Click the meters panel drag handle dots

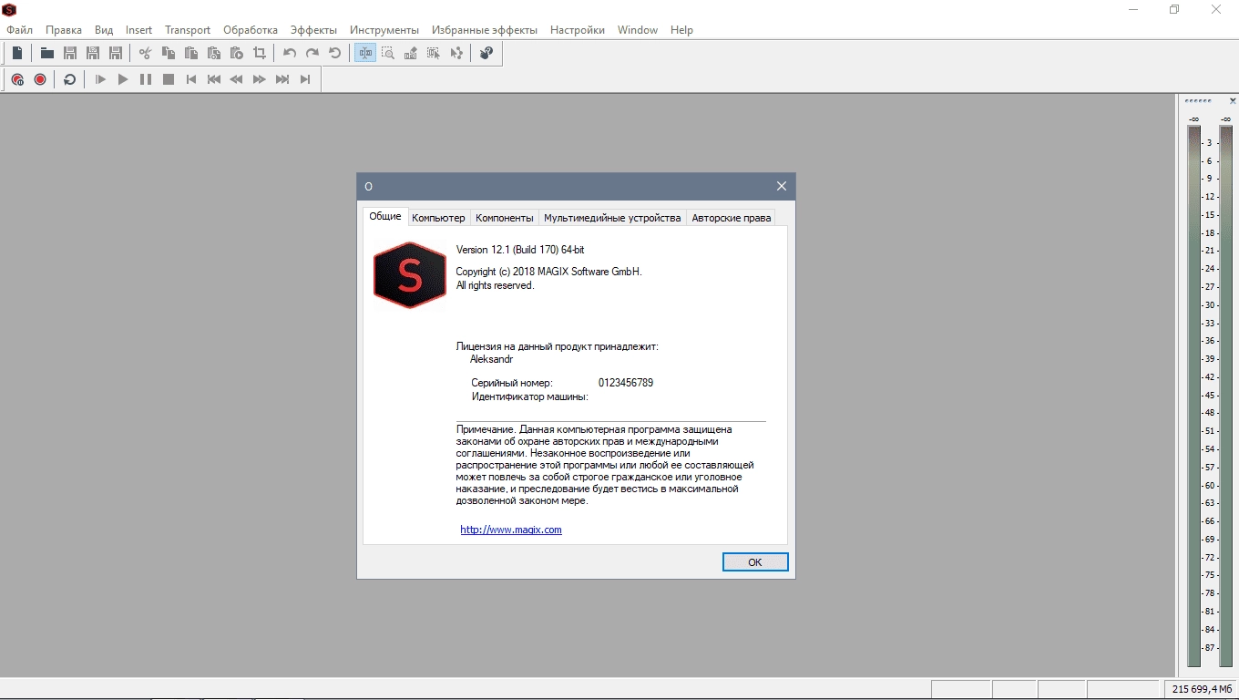(1198, 101)
